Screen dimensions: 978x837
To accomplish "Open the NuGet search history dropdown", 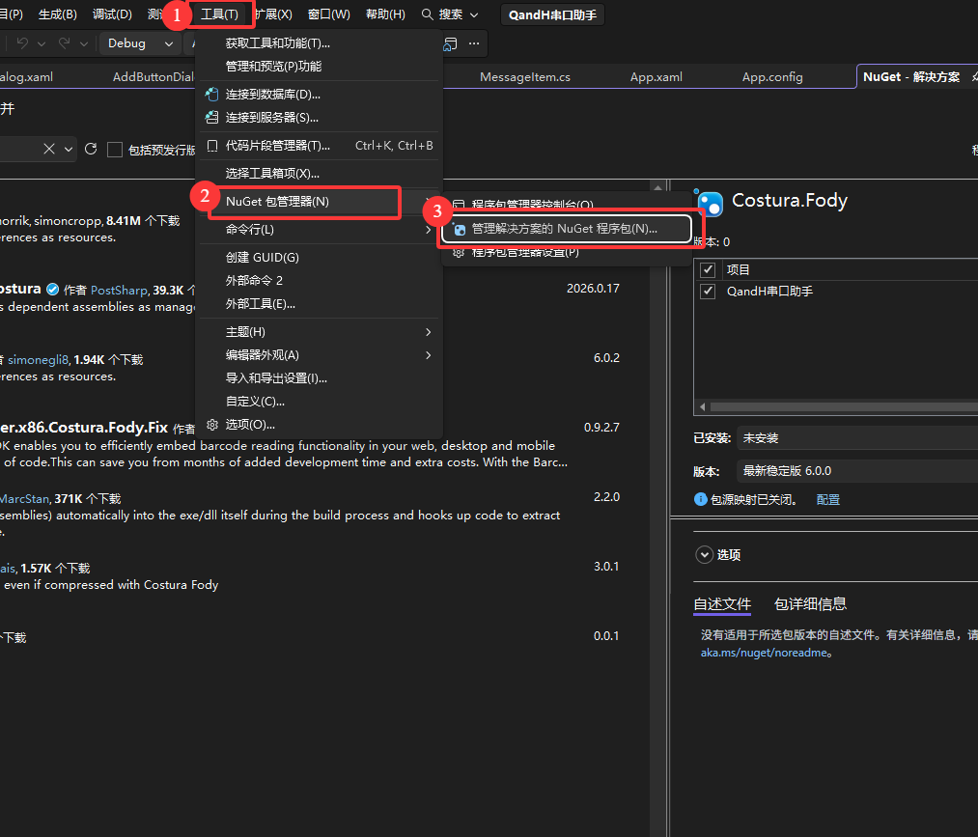I will [69, 149].
